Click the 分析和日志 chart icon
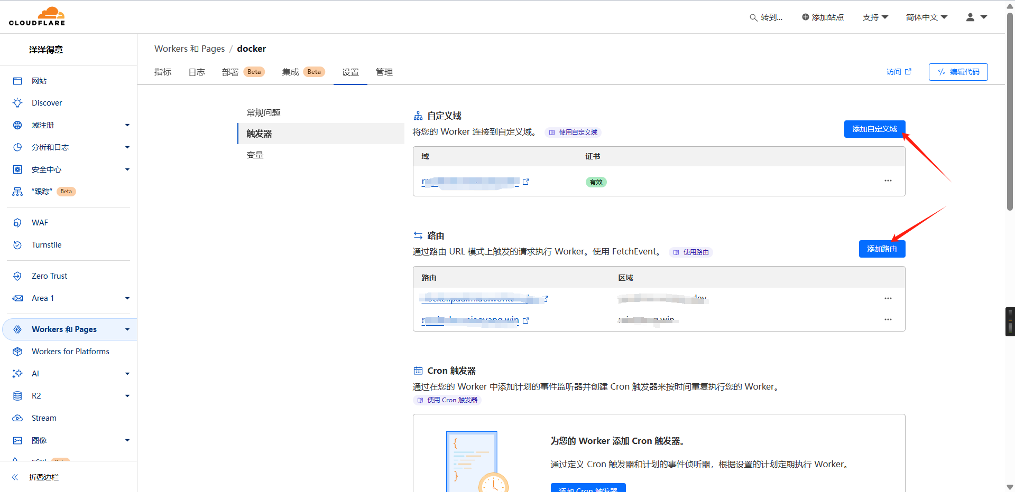The image size is (1015, 492). [x=17, y=147]
